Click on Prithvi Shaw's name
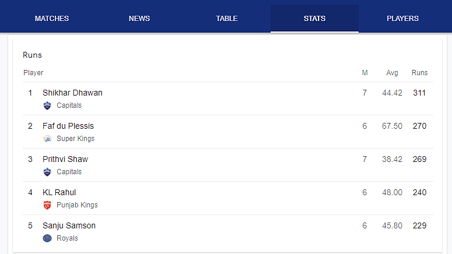This screenshot has height=254, width=452. (65, 159)
